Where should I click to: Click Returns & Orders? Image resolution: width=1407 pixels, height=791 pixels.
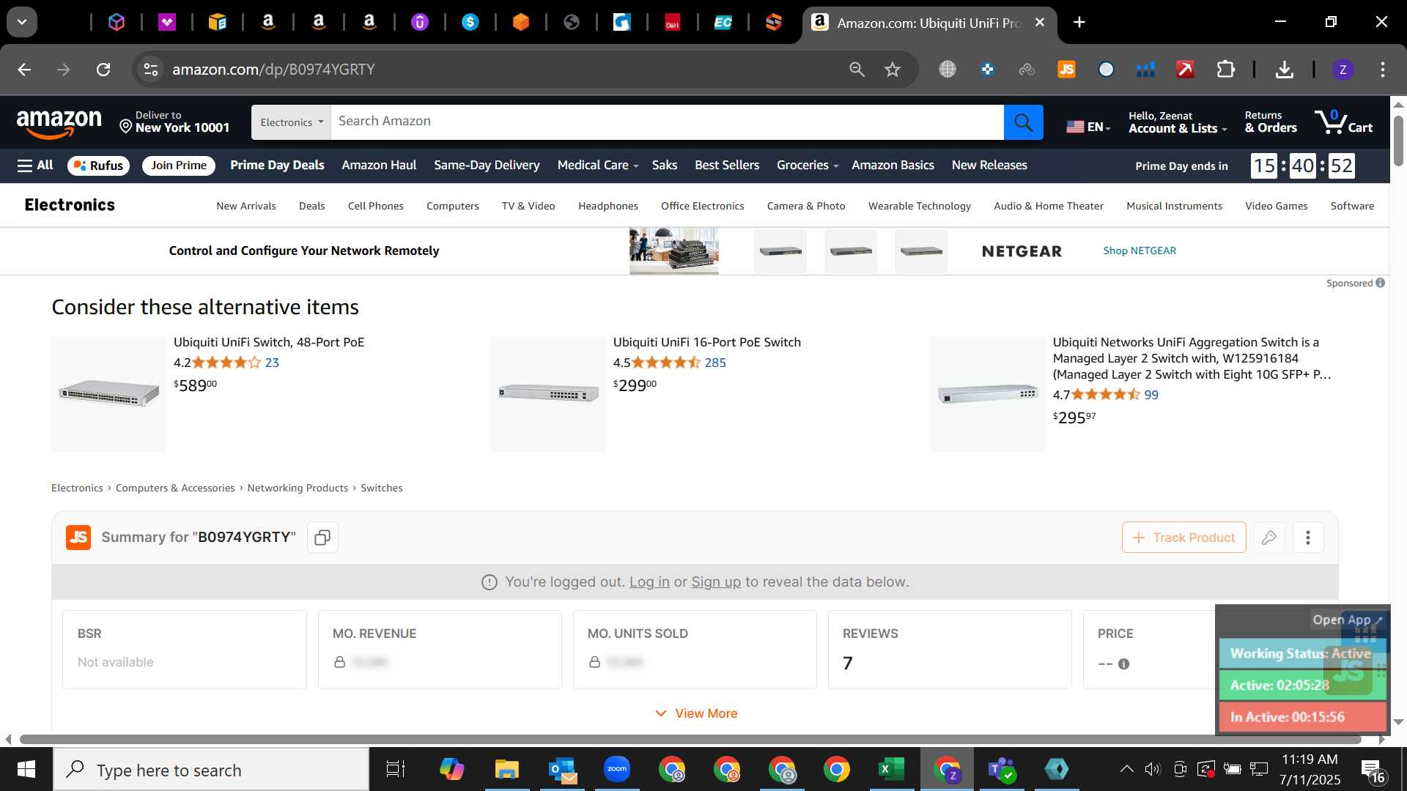tap(1271, 122)
